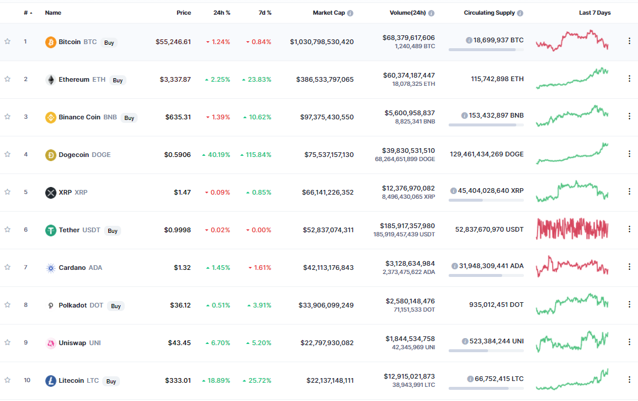The image size is (638, 401).
Task: Click the Cardano logo icon
Action: (51, 268)
